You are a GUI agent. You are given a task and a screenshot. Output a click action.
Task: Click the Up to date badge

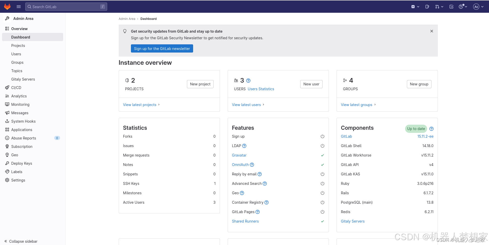[x=416, y=129]
